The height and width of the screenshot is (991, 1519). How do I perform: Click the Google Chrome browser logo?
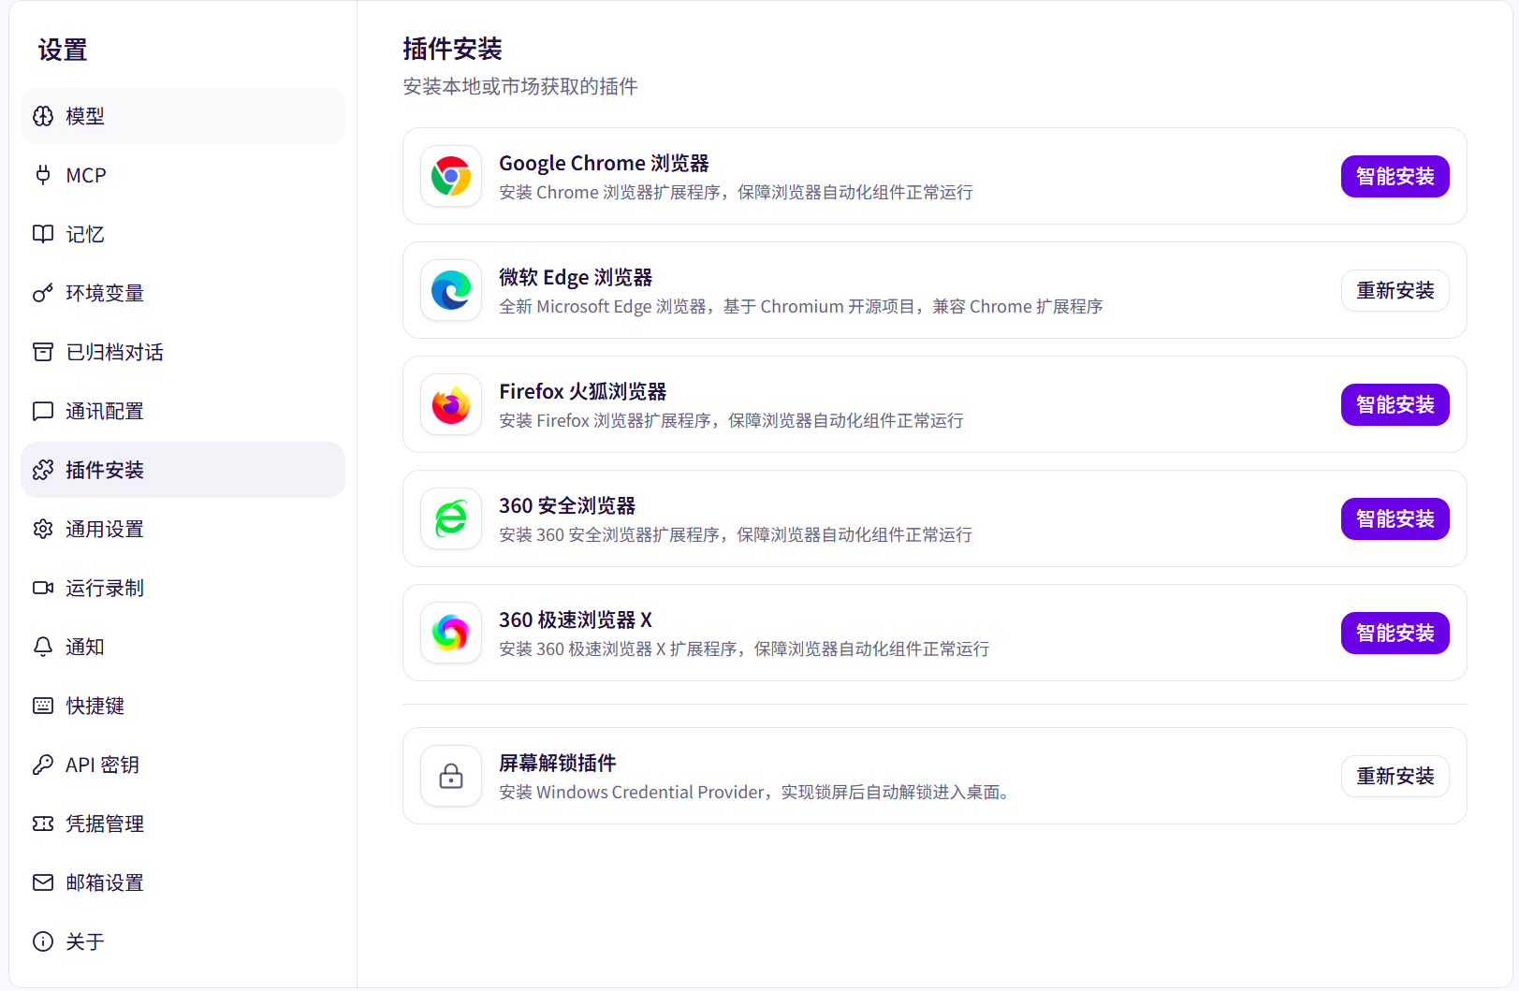(451, 176)
